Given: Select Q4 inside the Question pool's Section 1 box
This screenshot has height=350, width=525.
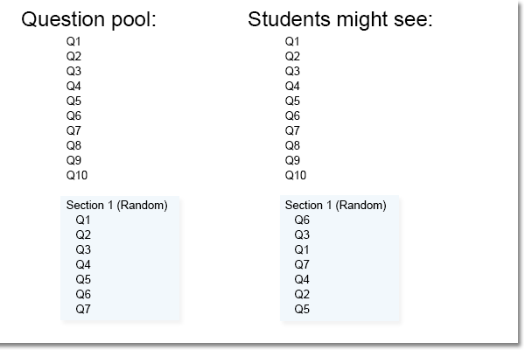Looking at the screenshot, I should (83, 265).
